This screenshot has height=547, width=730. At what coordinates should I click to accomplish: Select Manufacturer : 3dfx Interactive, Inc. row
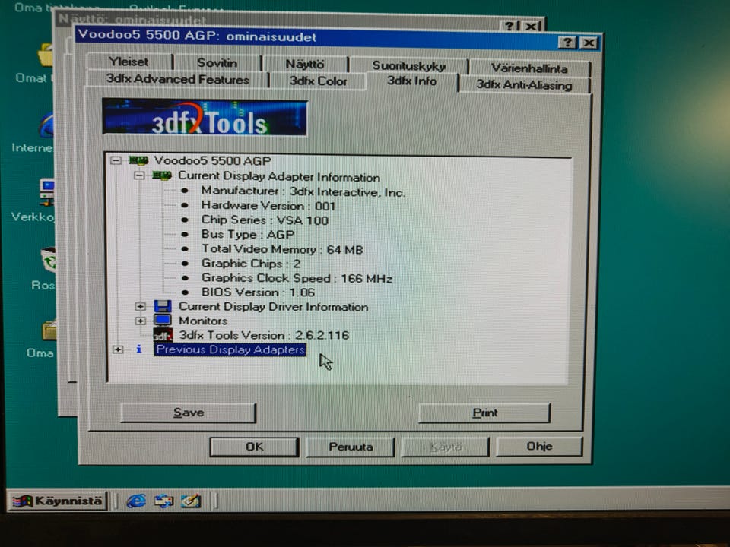[303, 191]
